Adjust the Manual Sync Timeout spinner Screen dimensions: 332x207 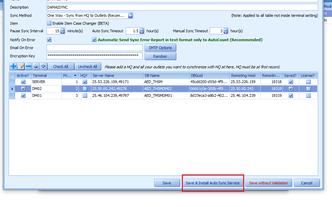click(x=226, y=31)
